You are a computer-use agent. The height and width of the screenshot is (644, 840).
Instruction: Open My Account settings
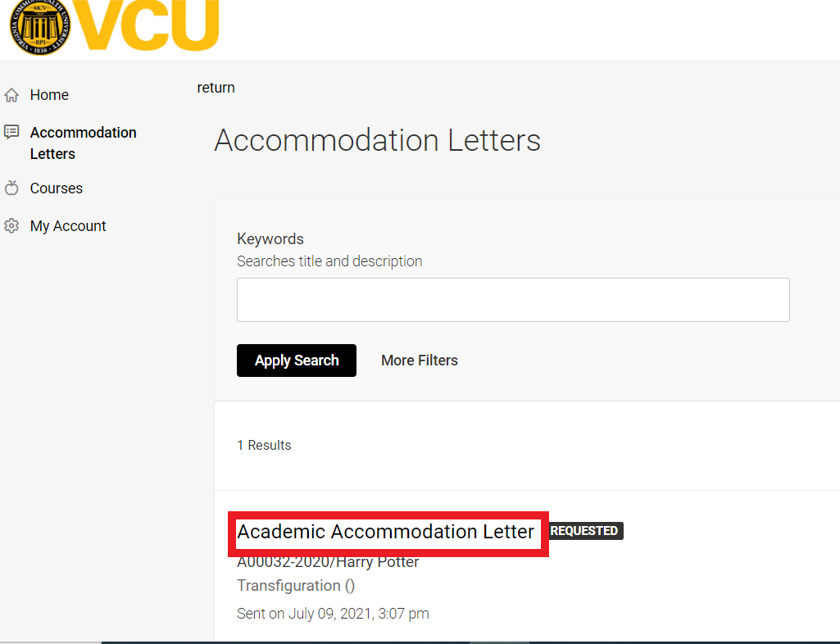point(68,226)
